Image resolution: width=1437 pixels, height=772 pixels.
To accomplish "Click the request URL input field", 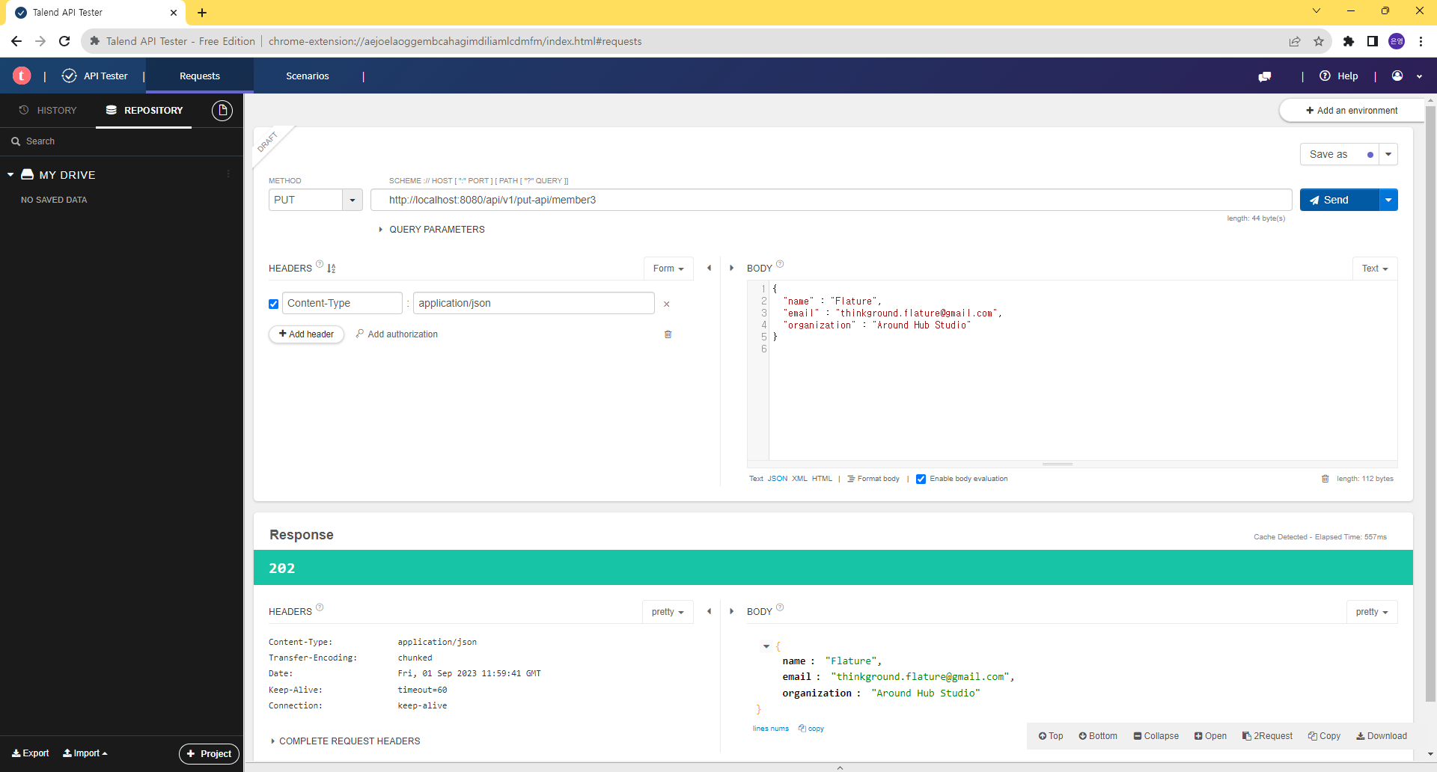I will pos(831,200).
